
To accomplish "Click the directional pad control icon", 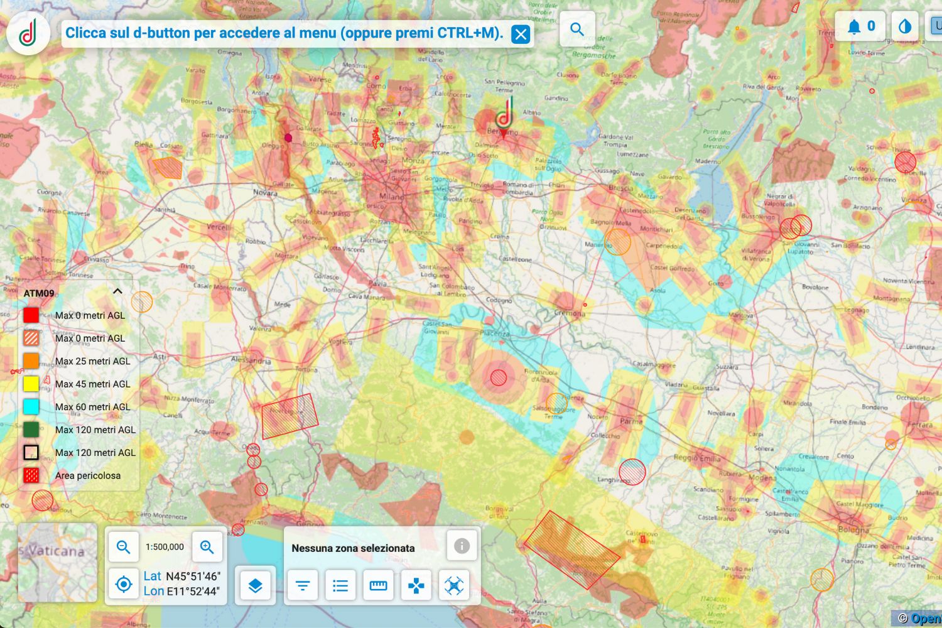I will [x=416, y=585].
